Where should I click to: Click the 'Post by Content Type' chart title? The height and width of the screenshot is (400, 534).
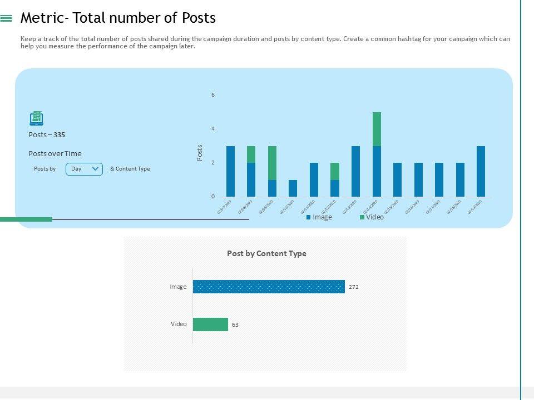[266, 253]
